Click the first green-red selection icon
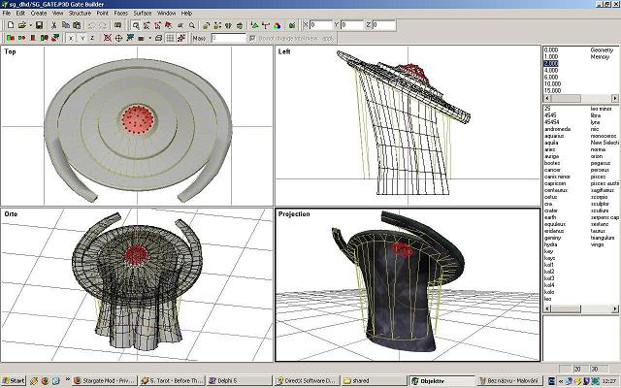Image resolution: width=621 pixels, height=388 pixels. (11, 38)
